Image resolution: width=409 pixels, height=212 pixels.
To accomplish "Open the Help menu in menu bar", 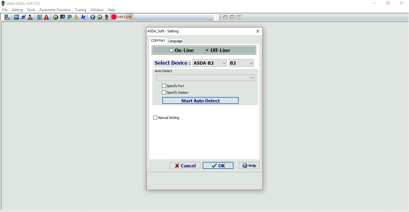I will pyautogui.click(x=111, y=10).
